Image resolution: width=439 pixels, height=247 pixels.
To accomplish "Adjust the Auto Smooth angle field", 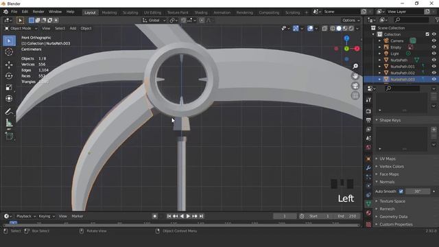I will click(418, 191).
